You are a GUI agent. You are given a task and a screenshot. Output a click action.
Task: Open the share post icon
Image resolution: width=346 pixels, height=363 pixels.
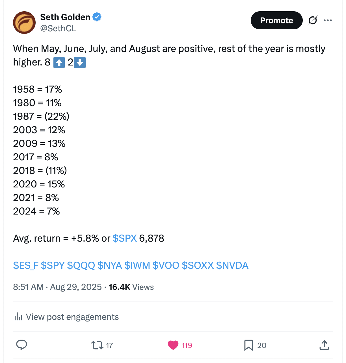tap(324, 345)
